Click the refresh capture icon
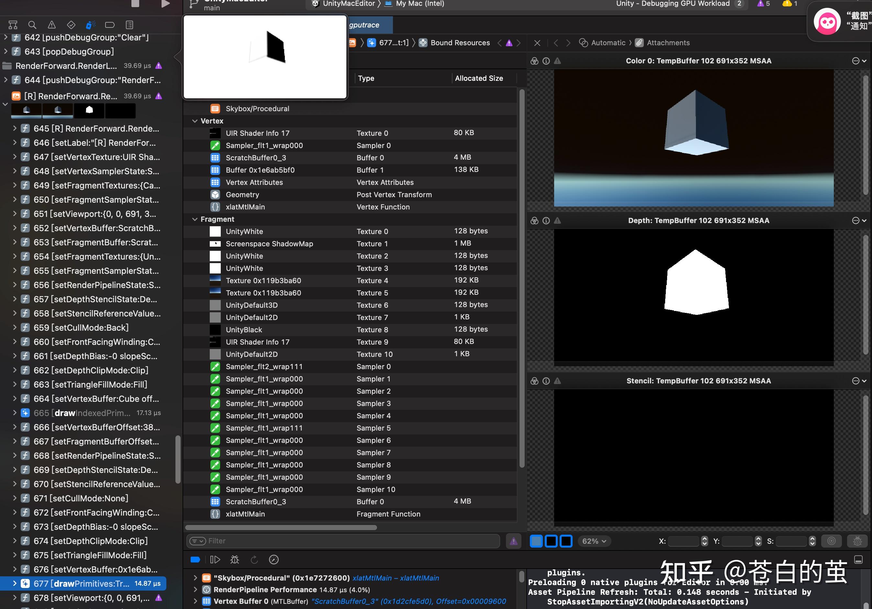This screenshot has height=609, width=872. pos(254,559)
